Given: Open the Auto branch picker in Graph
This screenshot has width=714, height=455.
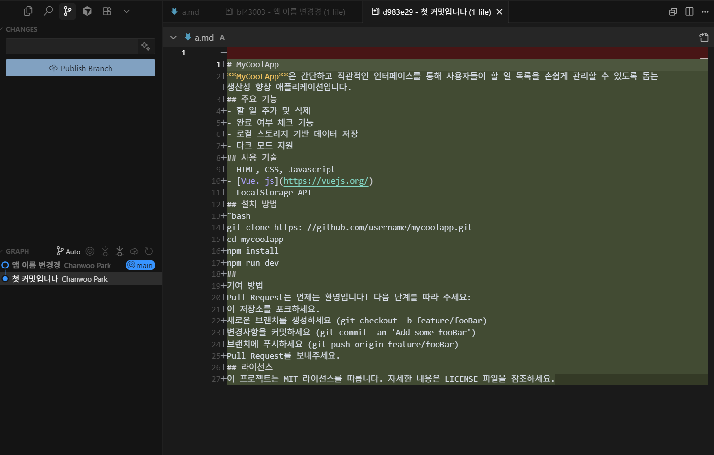Looking at the screenshot, I should point(68,251).
